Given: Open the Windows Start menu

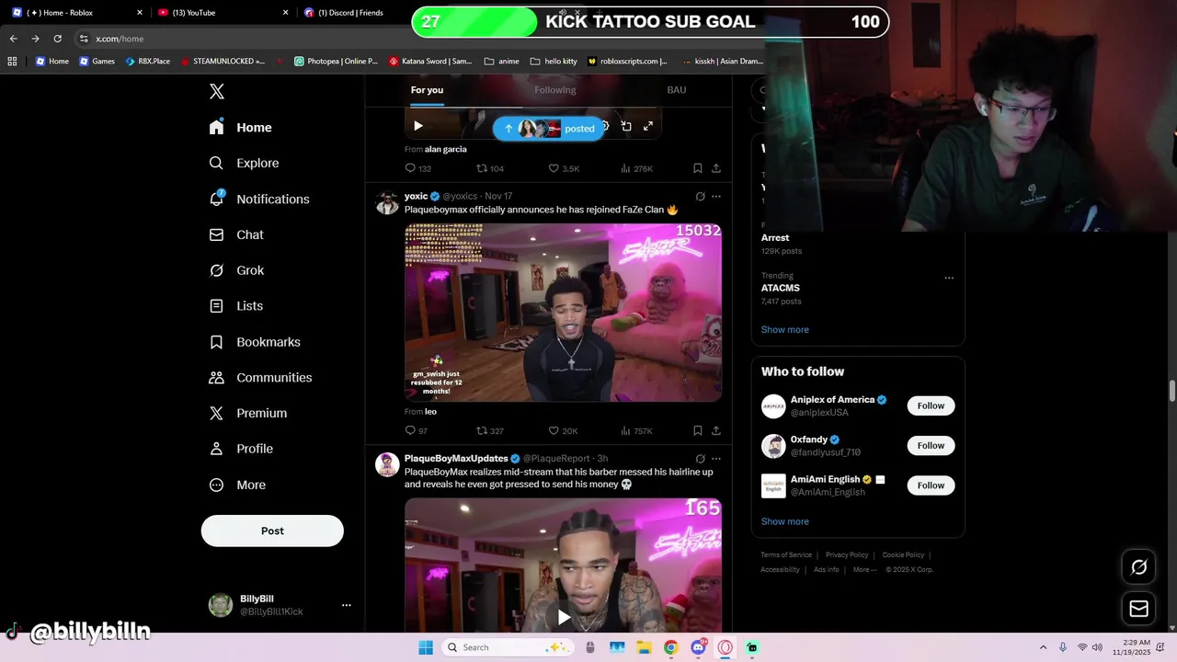Looking at the screenshot, I should (x=425, y=647).
